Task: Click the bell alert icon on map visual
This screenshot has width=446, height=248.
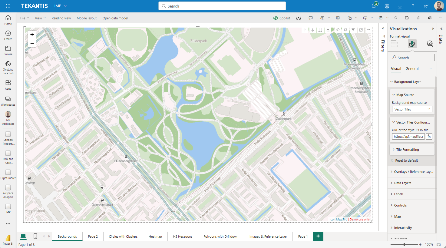Action: (345, 30)
